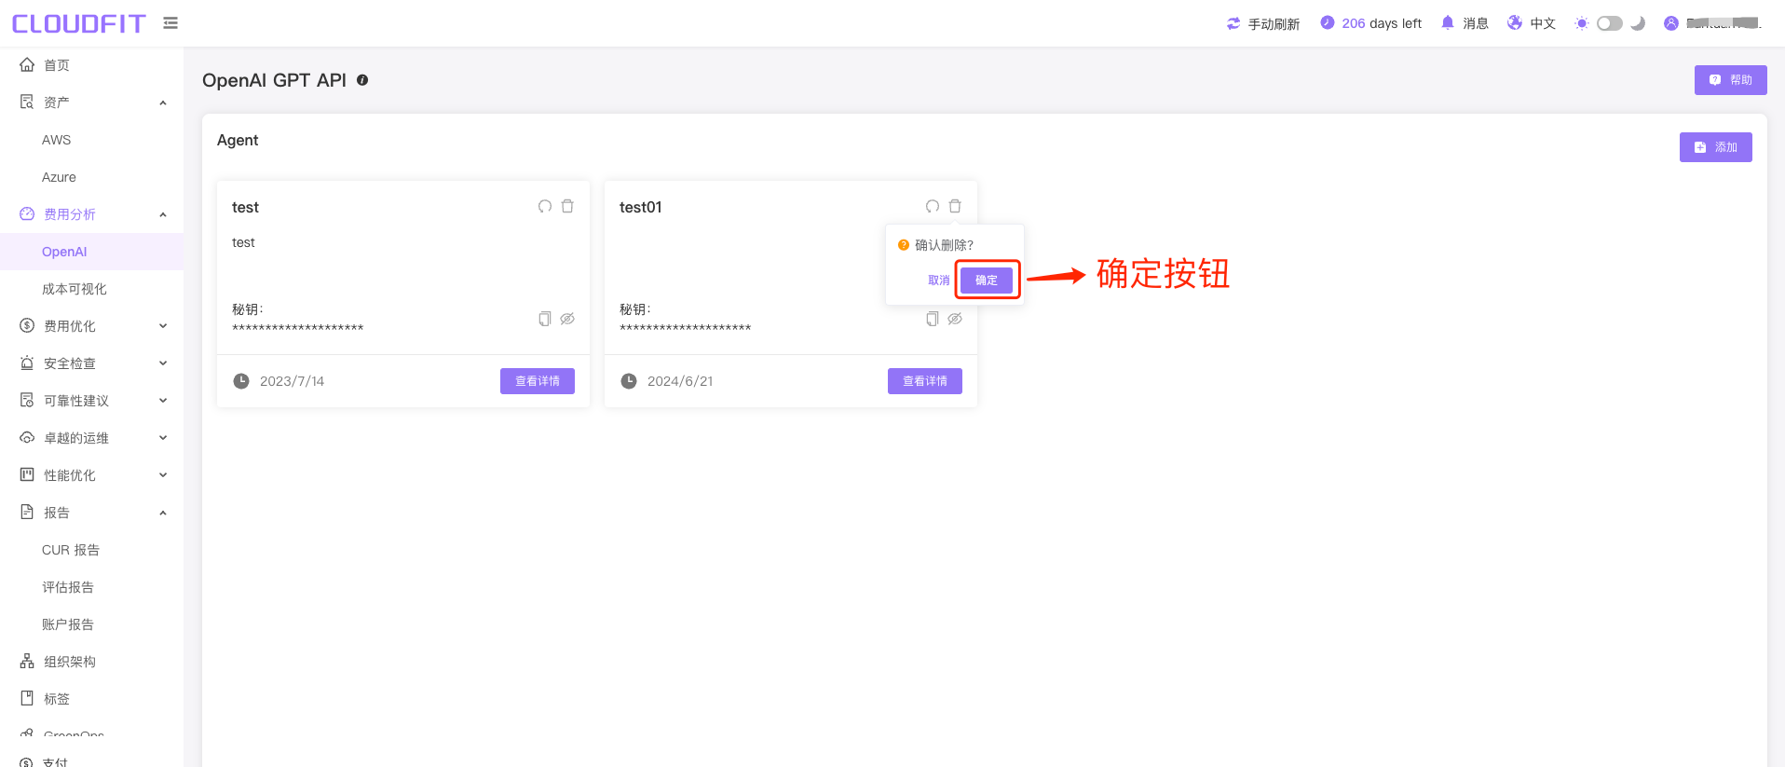Open the 帮助 help button
This screenshot has height=767, width=1785.
(x=1730, y=80)
